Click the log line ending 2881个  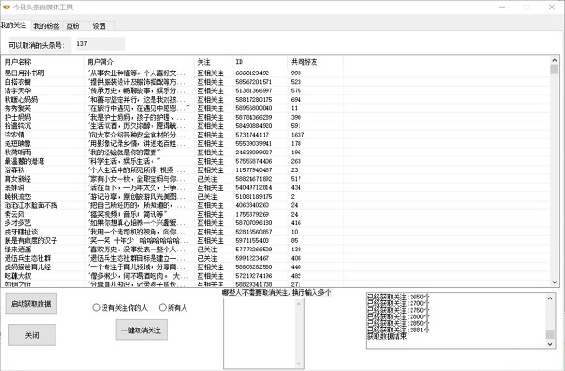(398, 330)
